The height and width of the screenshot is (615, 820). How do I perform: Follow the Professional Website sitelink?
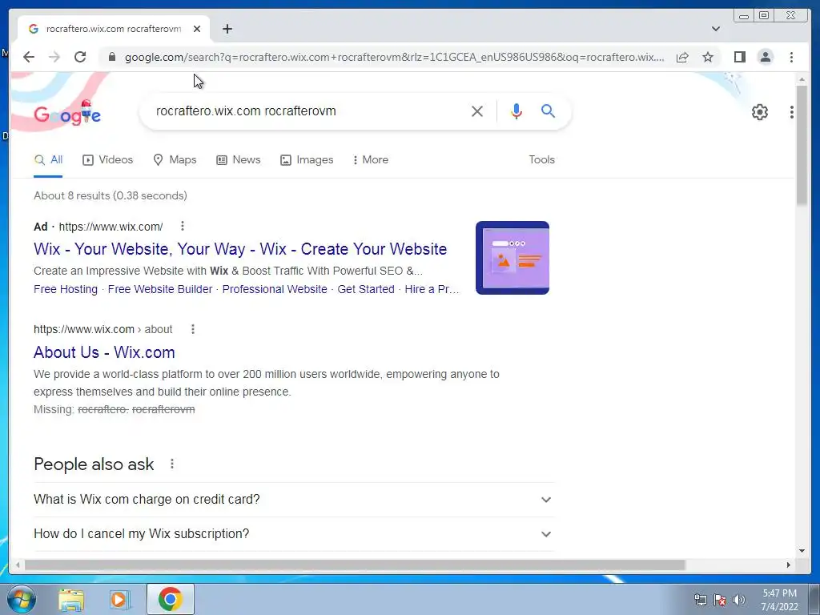(x=275, y=289)
